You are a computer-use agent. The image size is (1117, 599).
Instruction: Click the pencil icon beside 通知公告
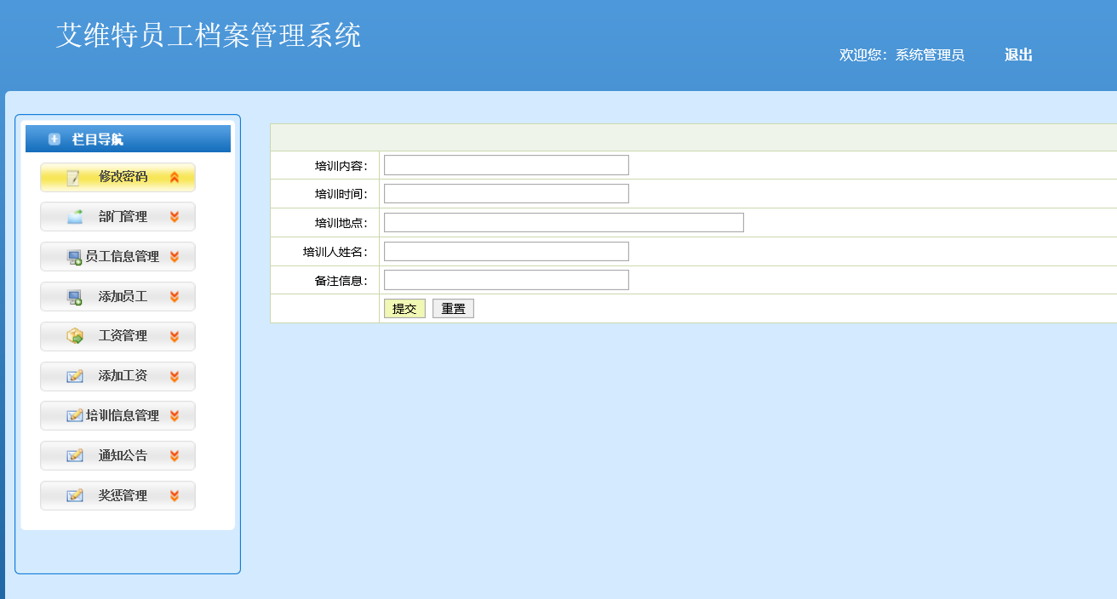coord(75,455)
